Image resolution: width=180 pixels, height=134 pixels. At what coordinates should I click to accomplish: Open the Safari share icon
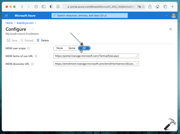point(150,7)
